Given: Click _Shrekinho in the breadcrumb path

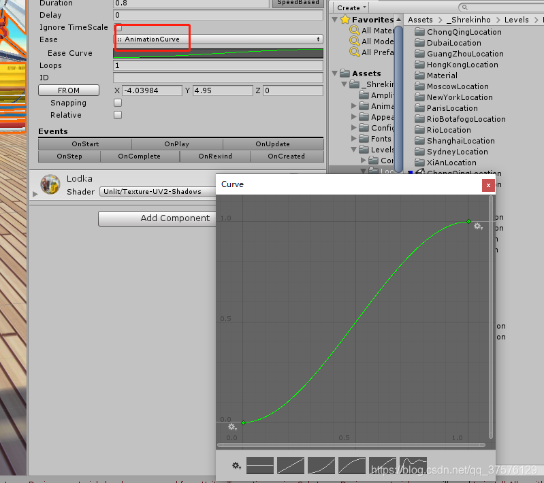Looking at the screenshot, I should point(468,20).
